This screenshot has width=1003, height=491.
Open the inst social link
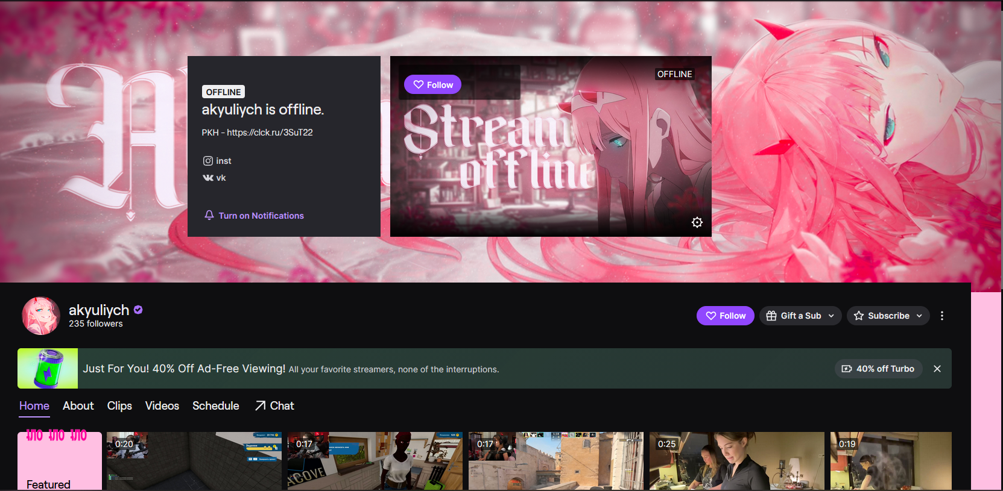click(x=217, y=161)
